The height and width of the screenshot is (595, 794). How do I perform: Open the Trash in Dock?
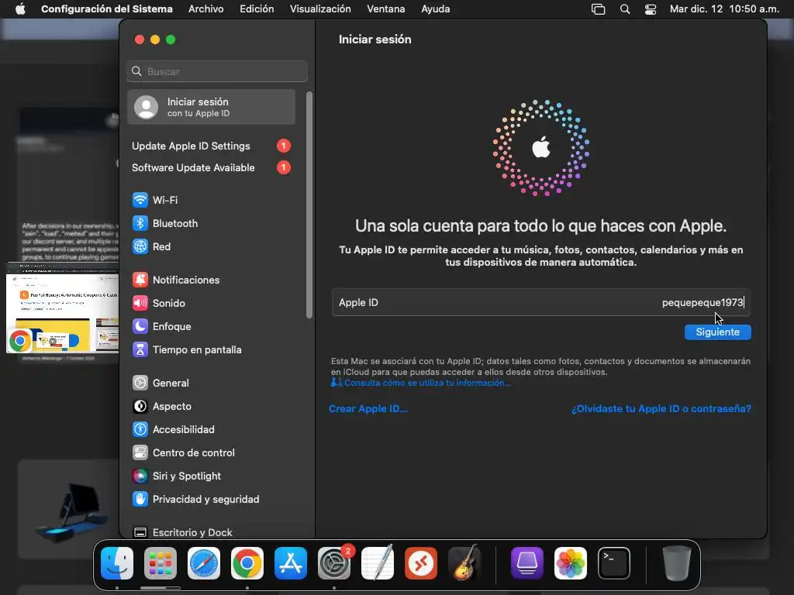pyautogui.click(x=676, y=563)
